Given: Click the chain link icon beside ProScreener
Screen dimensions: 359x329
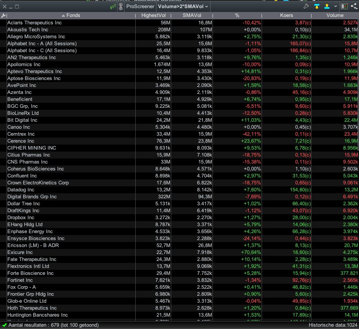Looking at the screenshot, I should tap(121, 7).
